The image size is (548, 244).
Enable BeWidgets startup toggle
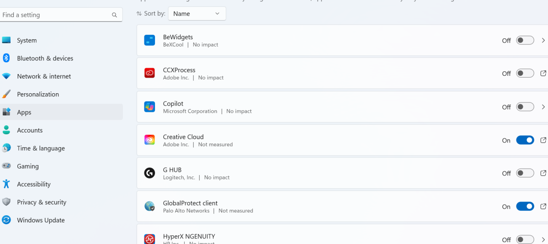pos(525,40)
